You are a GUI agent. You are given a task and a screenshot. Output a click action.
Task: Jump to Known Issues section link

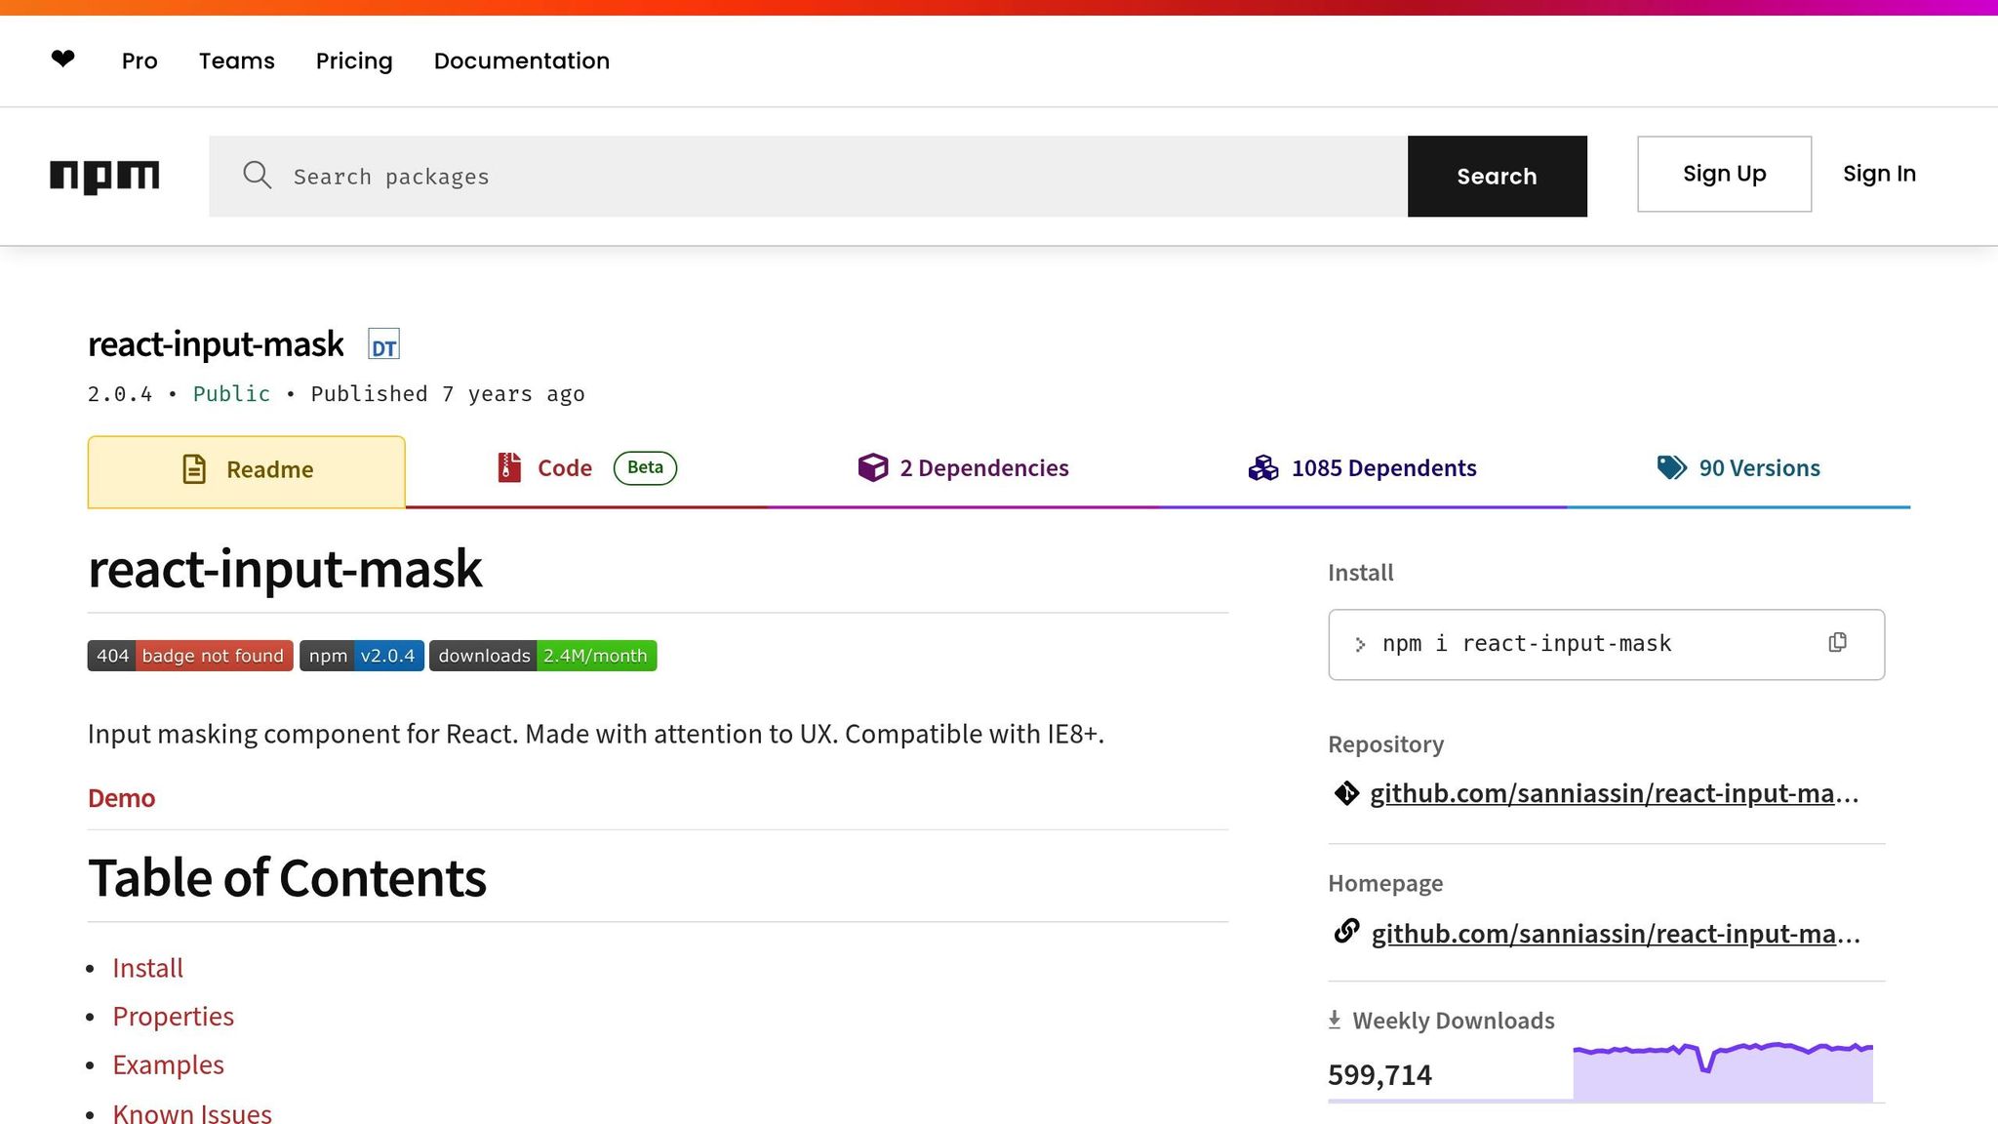pyautogui.click(x=192, y=1112)
